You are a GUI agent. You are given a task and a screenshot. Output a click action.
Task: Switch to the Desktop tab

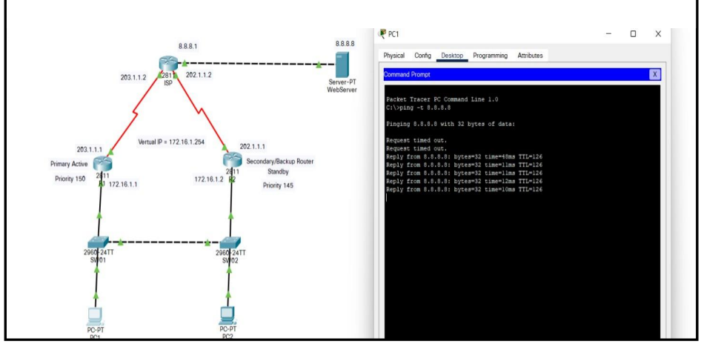coord(452,56)
